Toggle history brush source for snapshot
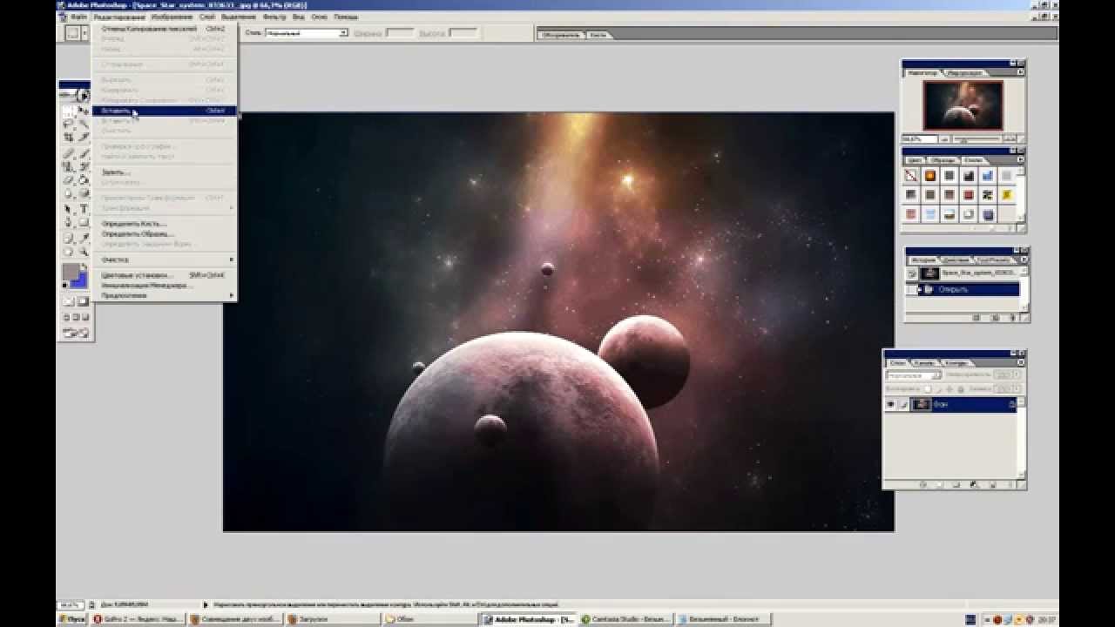 coord(912,273)
